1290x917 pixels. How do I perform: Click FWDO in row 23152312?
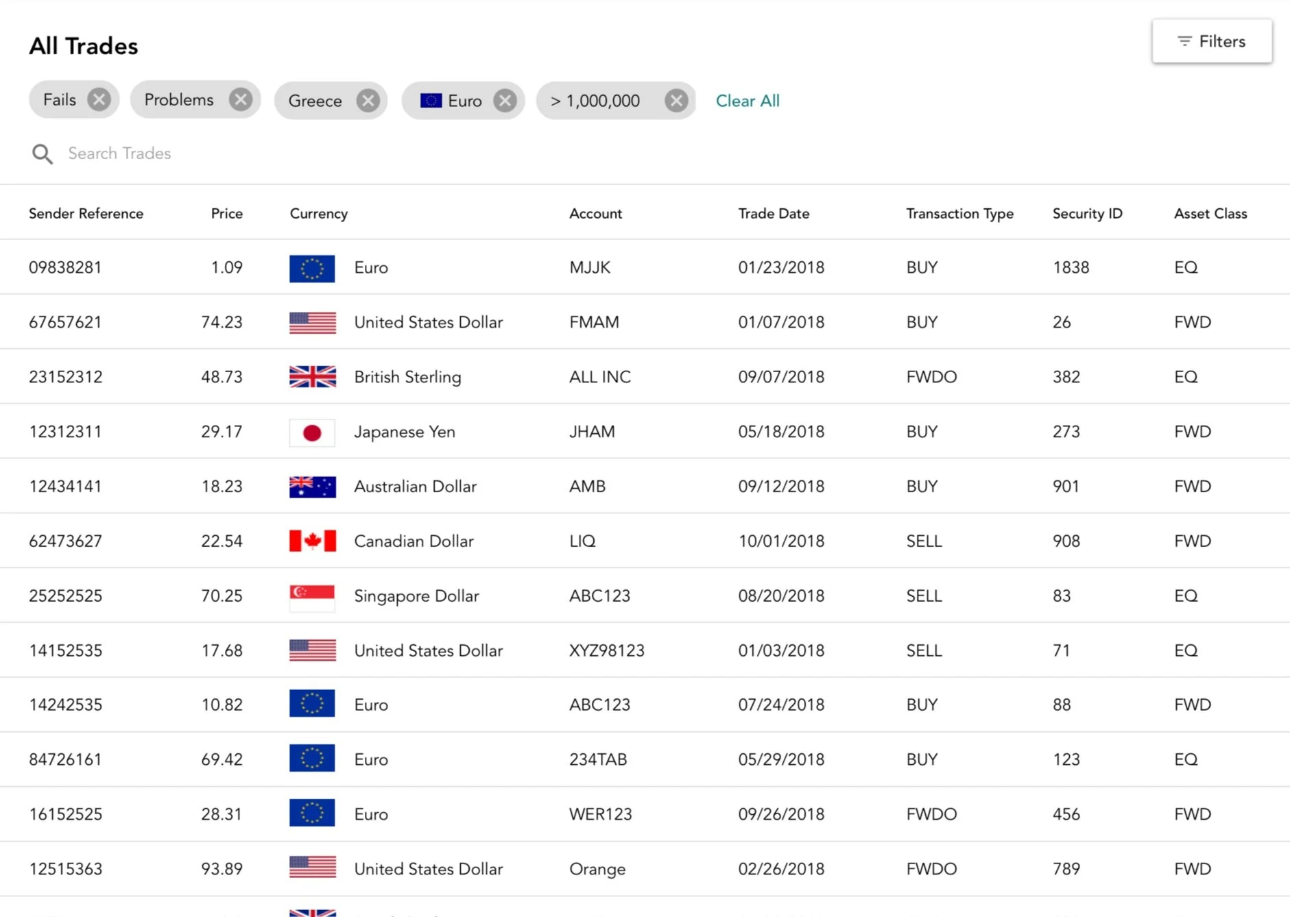pyautogui.click(x=931, y=377)
